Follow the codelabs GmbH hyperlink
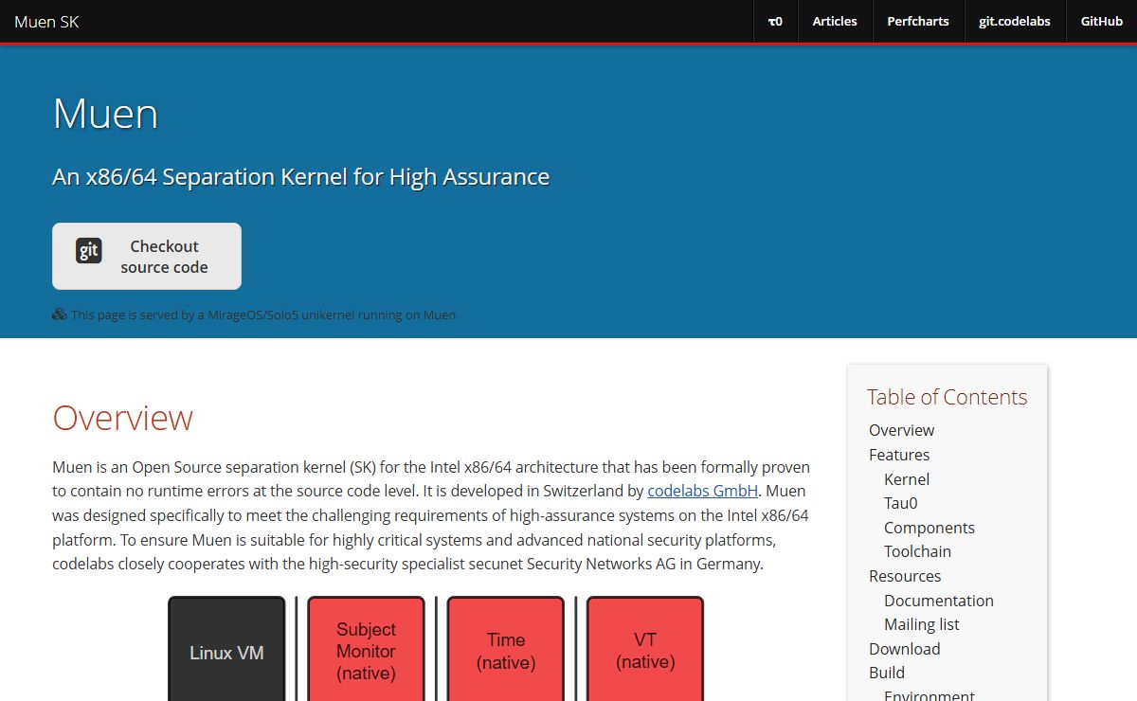Image resolution: width=1137 pixels, height=701 pixels. 703,491
